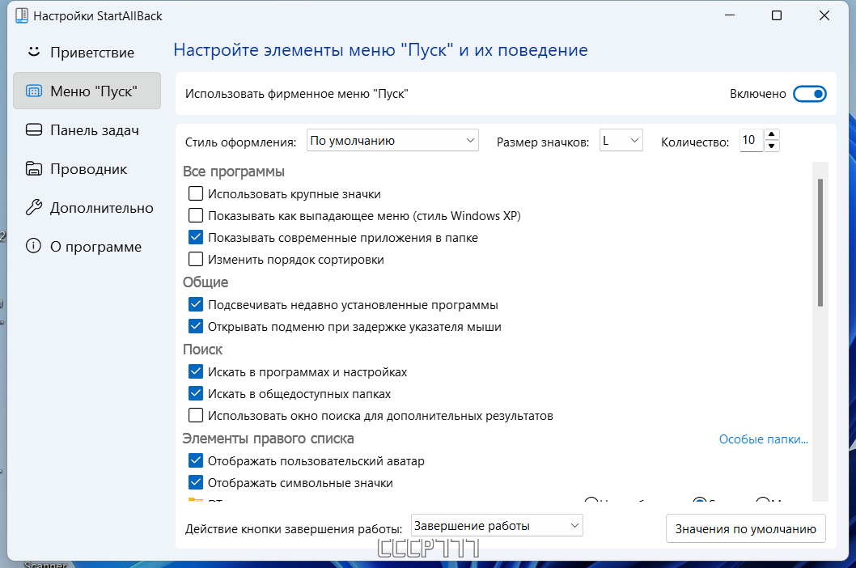Show the О программе section
The height and width of the screenshot is (568, 856).
click(87, 246)
